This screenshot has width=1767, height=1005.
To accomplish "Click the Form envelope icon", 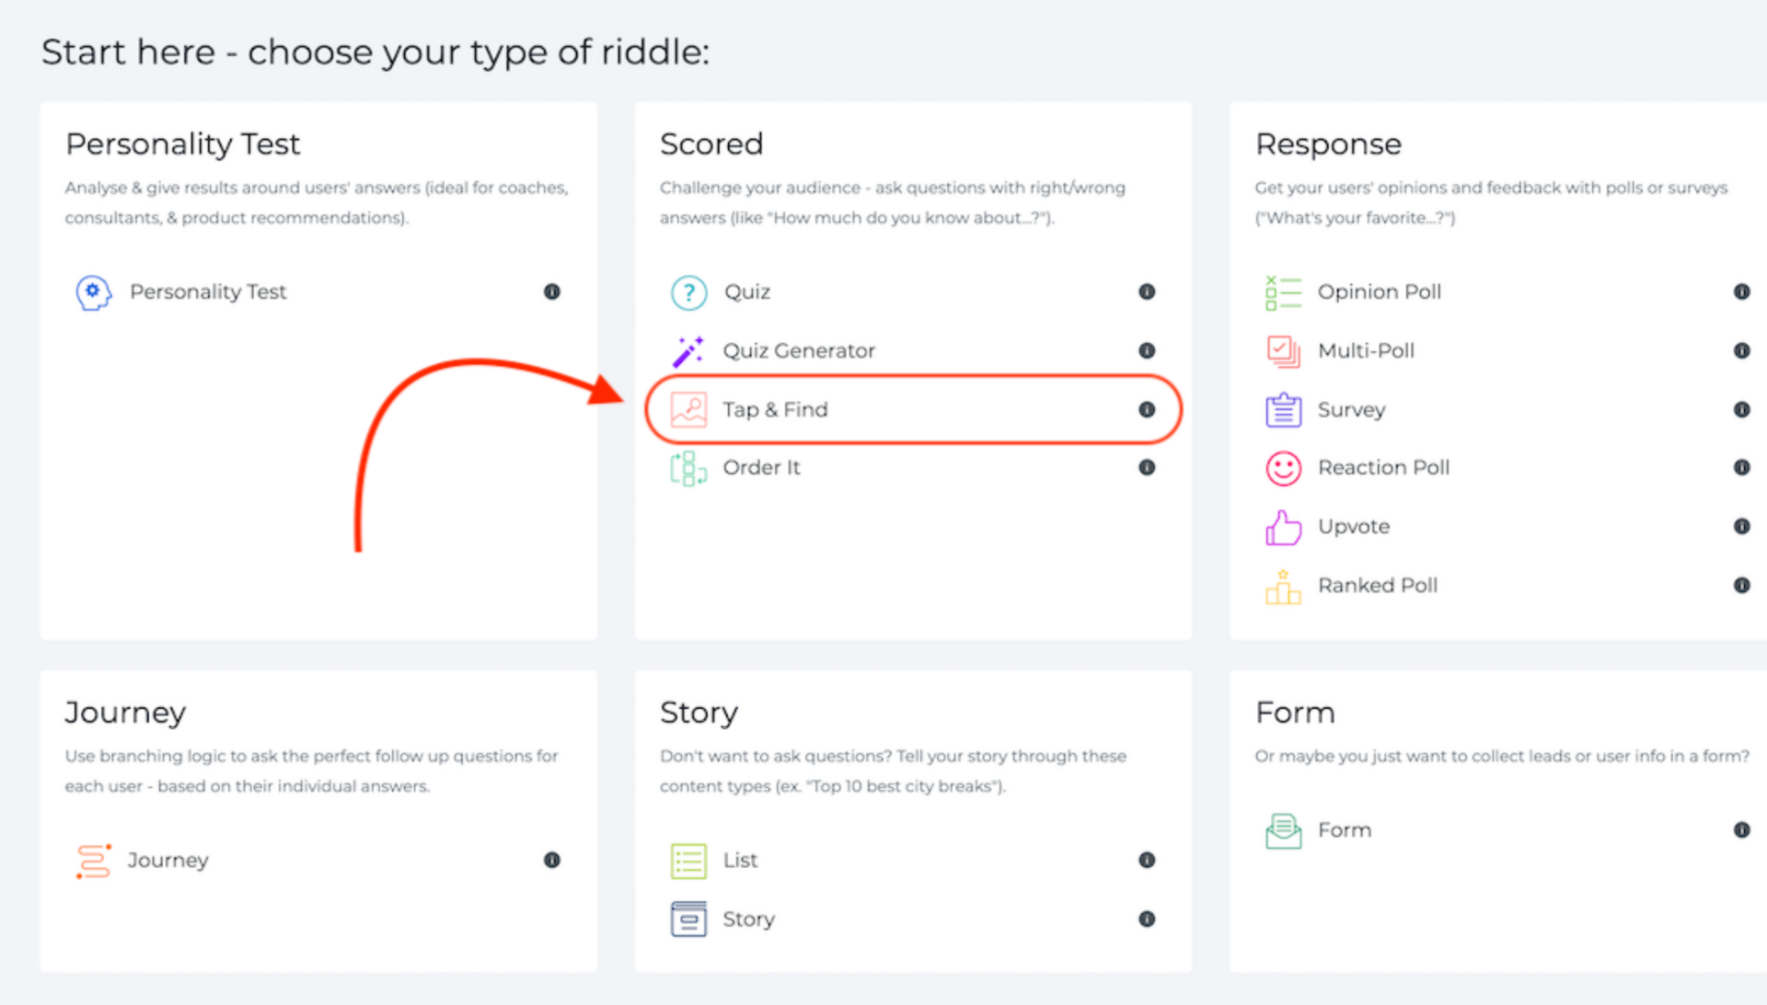I will (1283, 830).
